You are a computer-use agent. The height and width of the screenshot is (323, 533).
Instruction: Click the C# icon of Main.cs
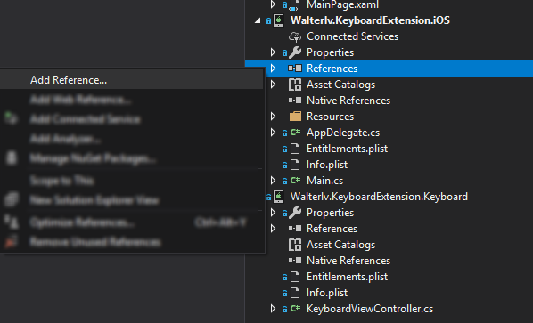[295, 181]
